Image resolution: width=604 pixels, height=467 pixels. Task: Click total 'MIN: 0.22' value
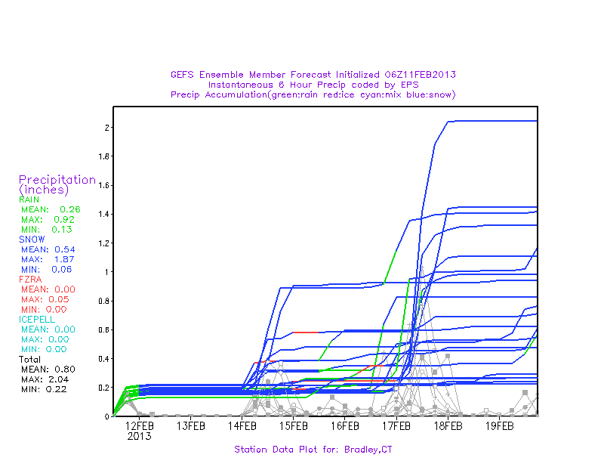click(x=44, y=389)
